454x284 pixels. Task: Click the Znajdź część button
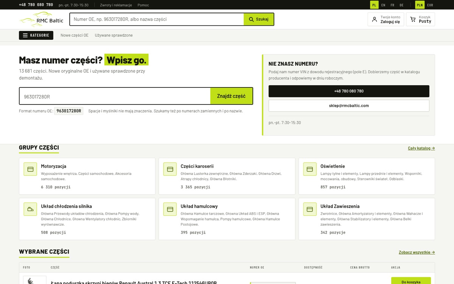click(231, 96)
